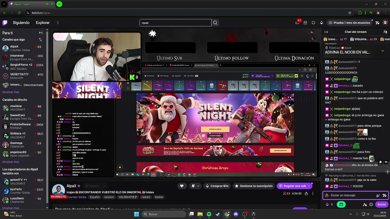Open Insanesqt channel in sidebar
This screenshot has width=390, height=219.
[x=23, y=57]
